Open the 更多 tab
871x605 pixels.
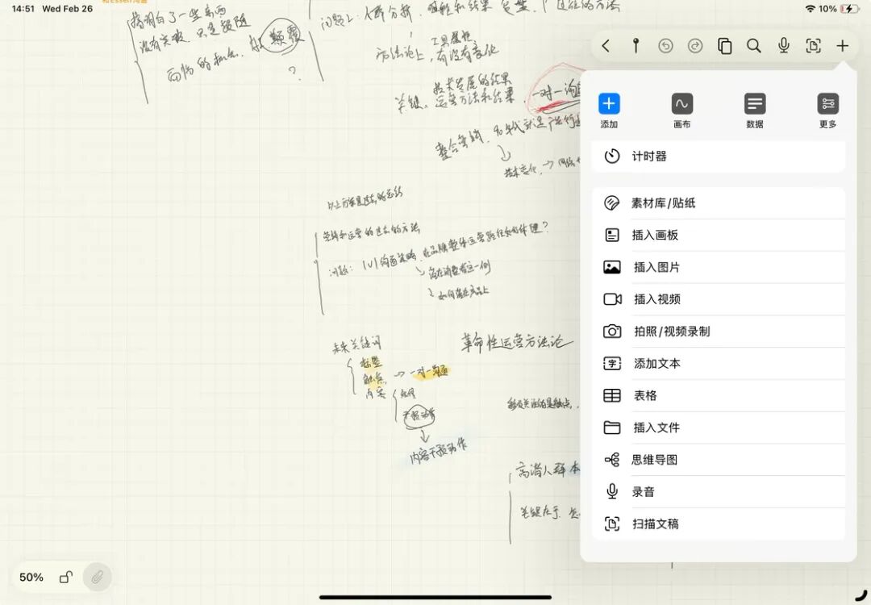click(x=827, y=111)
